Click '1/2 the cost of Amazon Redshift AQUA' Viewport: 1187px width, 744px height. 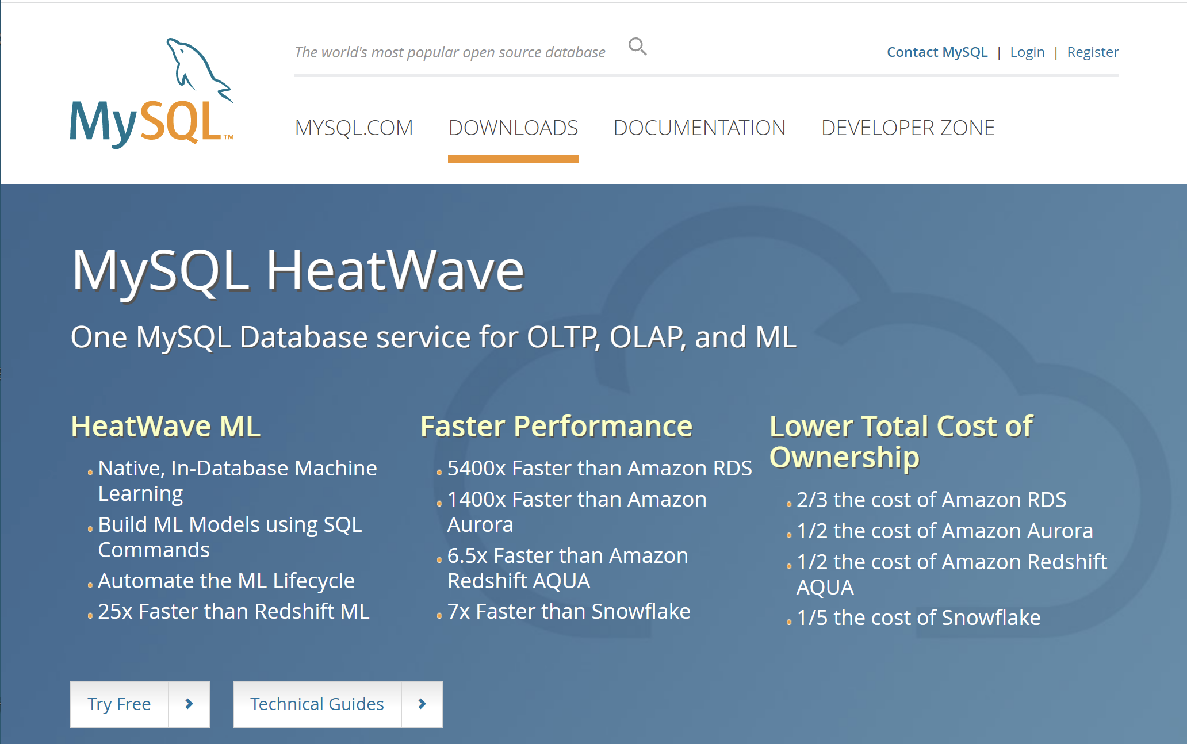[952, 574]
